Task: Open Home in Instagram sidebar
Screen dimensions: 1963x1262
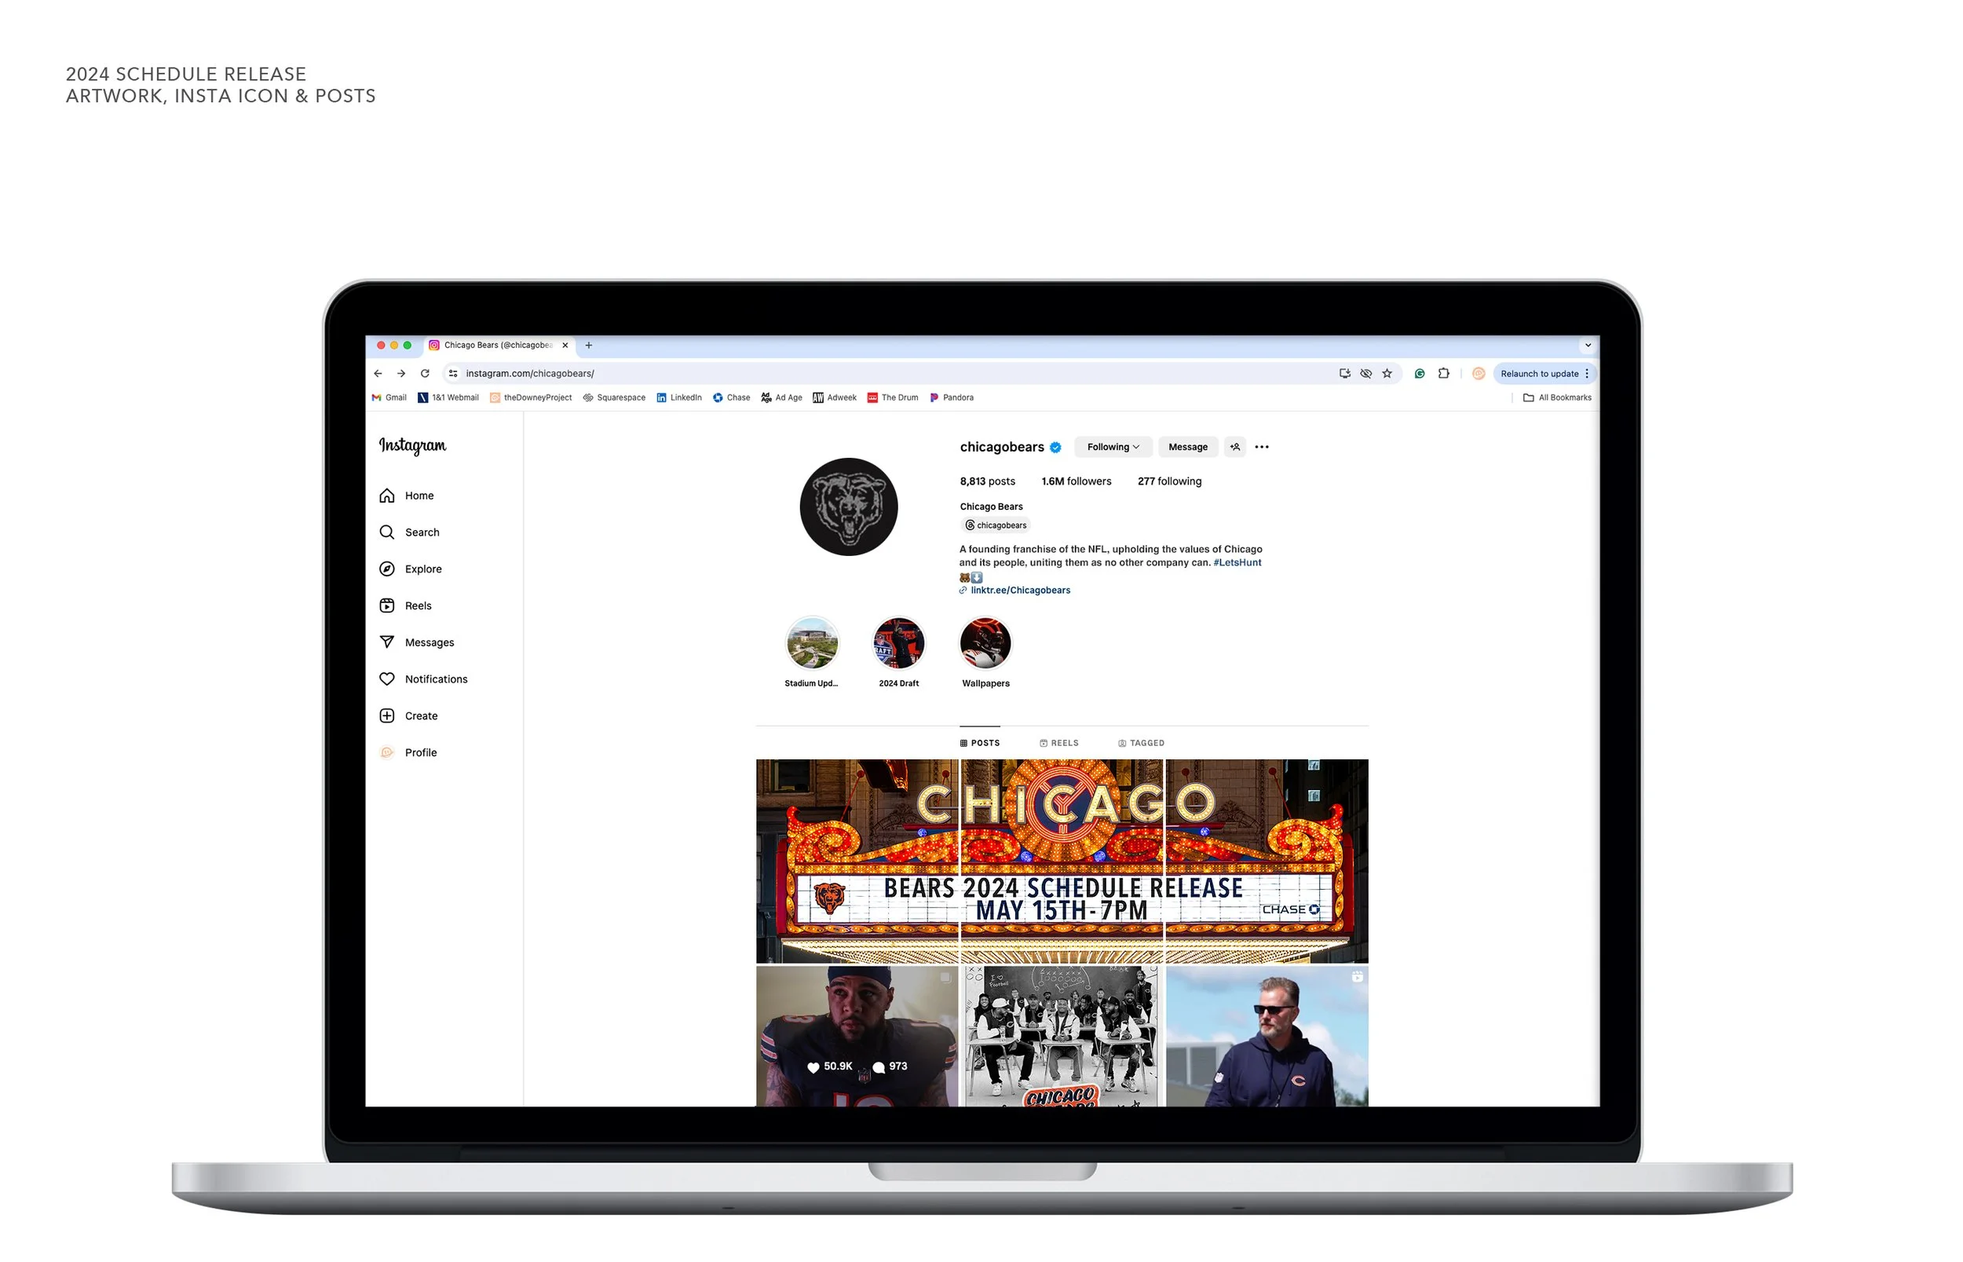Action: coord(408,496)
